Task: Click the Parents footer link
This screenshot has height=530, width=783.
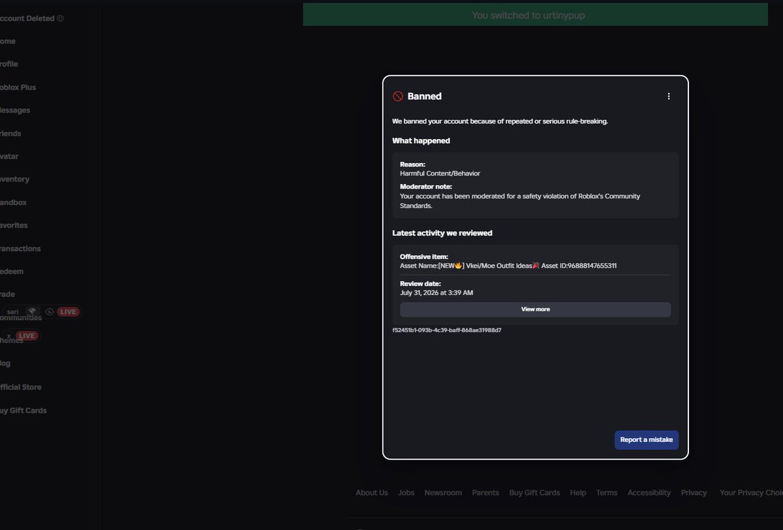Action: click(x=485, y=493)
